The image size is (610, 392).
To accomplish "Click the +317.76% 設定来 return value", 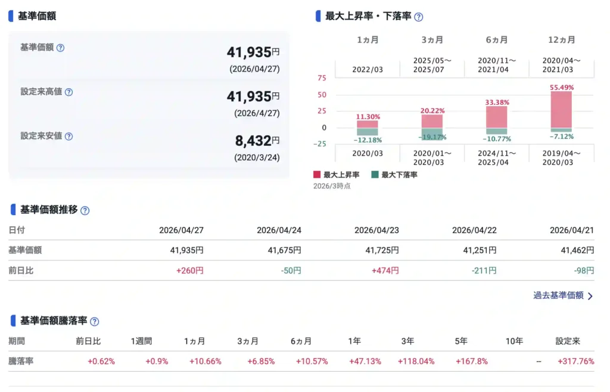I will tap(575, 362).
